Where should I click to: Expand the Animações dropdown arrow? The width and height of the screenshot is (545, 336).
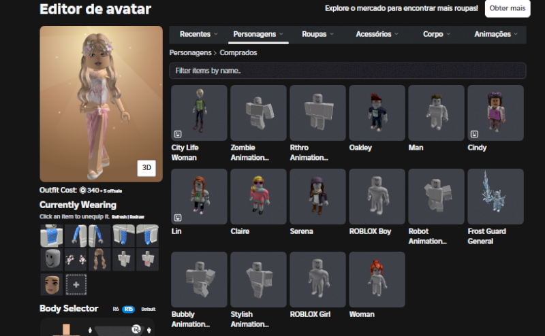click(516, 34)
